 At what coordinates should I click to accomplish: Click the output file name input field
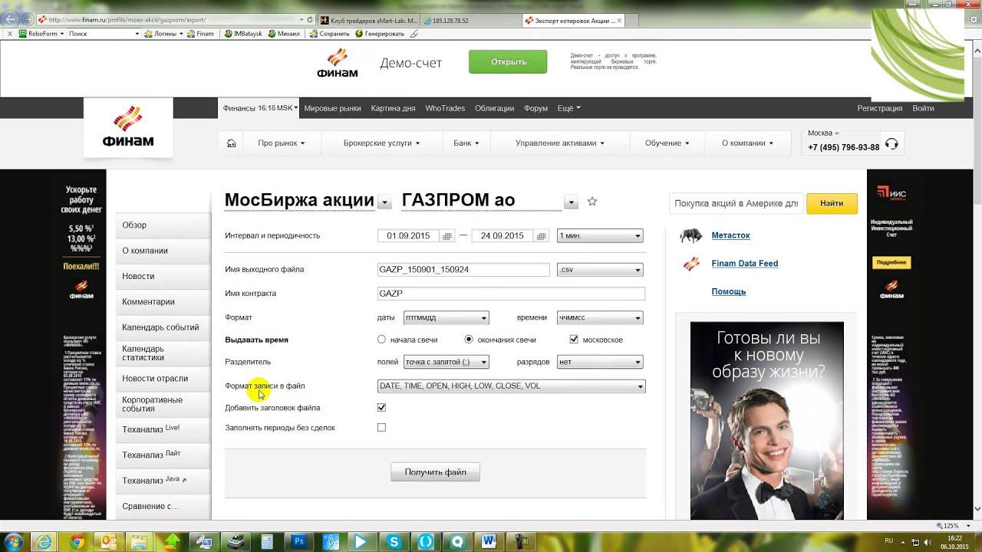pos(463,270)
